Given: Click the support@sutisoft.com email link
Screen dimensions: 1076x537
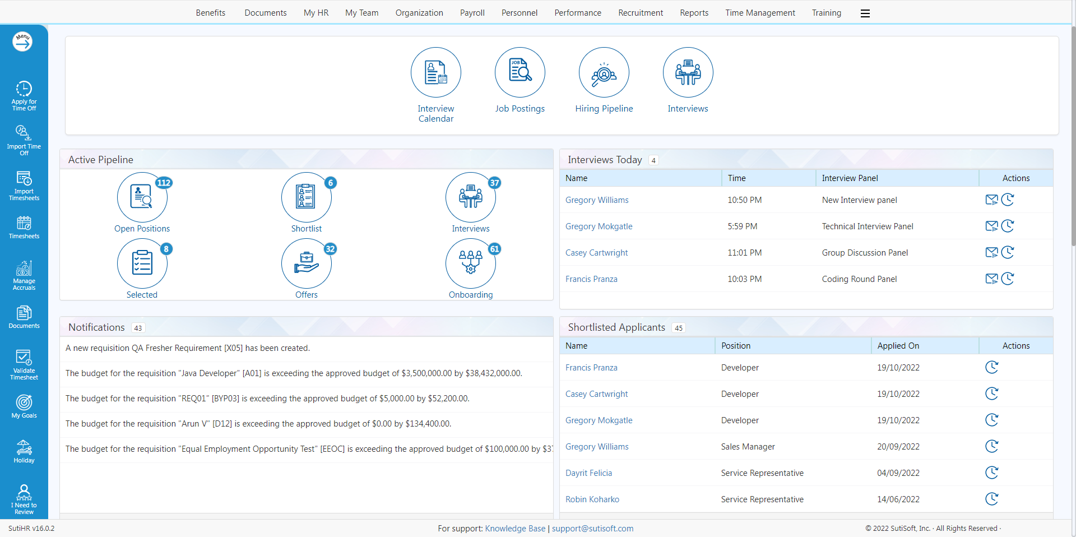Looking at the screenshot, I should tap(592, 529).
